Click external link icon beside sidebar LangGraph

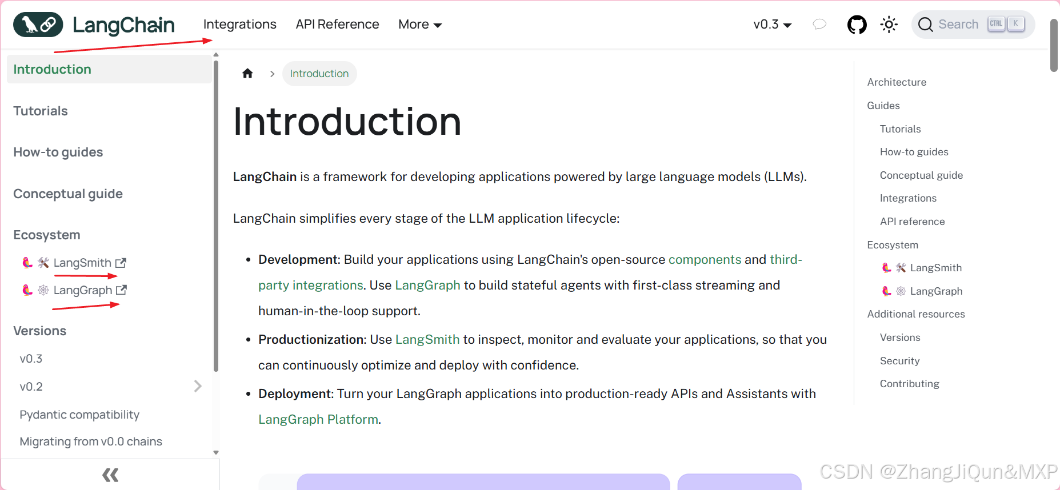[x=121, y=290]
